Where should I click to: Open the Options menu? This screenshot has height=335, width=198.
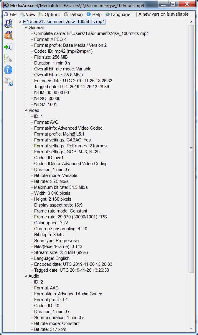pyautogui.click(x=49, y=14)
